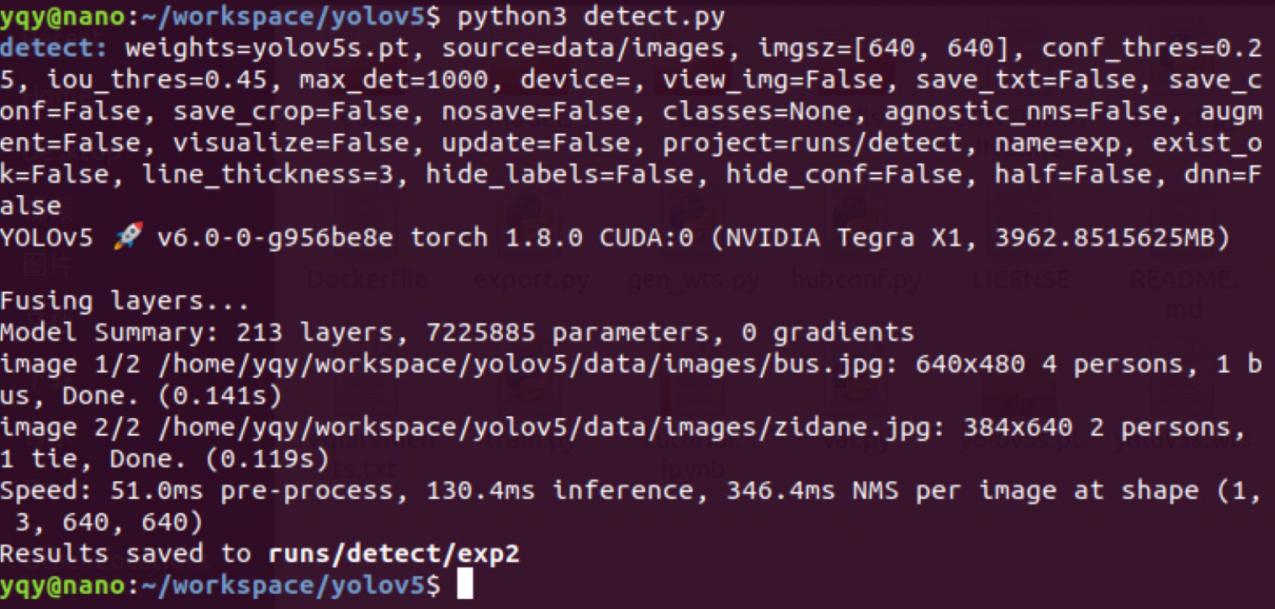Screen dimensions: 1275x609
Task: Click the 'Fusing layers...' output line
Action: tap(124, 301)
